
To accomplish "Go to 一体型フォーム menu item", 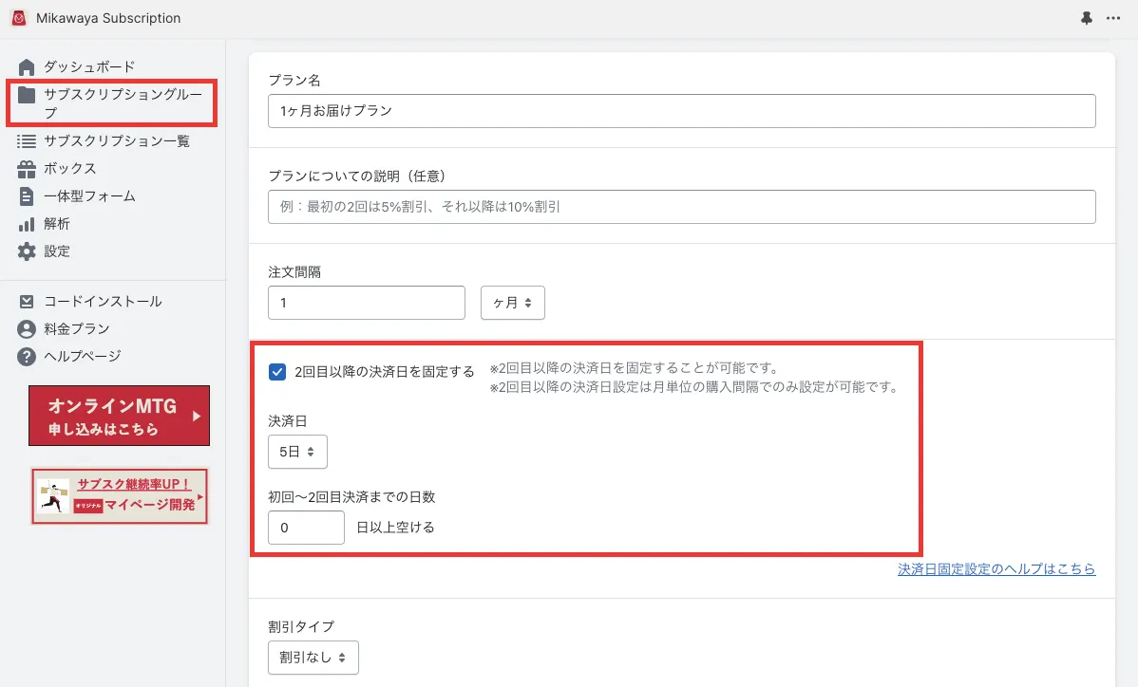I will [89, 196].
